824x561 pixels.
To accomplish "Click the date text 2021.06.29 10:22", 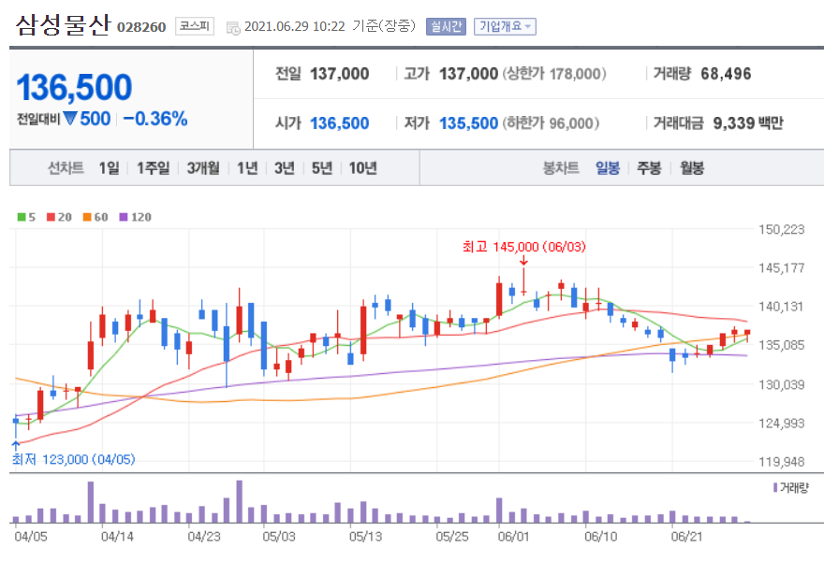I will (x=295, y=26).
